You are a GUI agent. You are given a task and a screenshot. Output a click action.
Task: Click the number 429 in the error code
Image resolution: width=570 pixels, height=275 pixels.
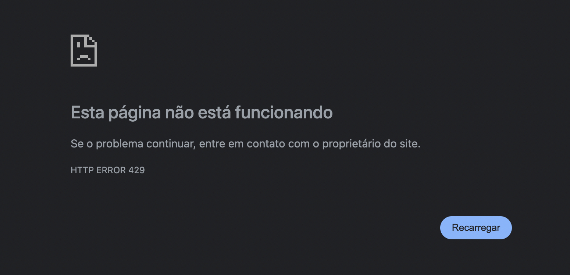pyautogui.click(x=137, y=170)
